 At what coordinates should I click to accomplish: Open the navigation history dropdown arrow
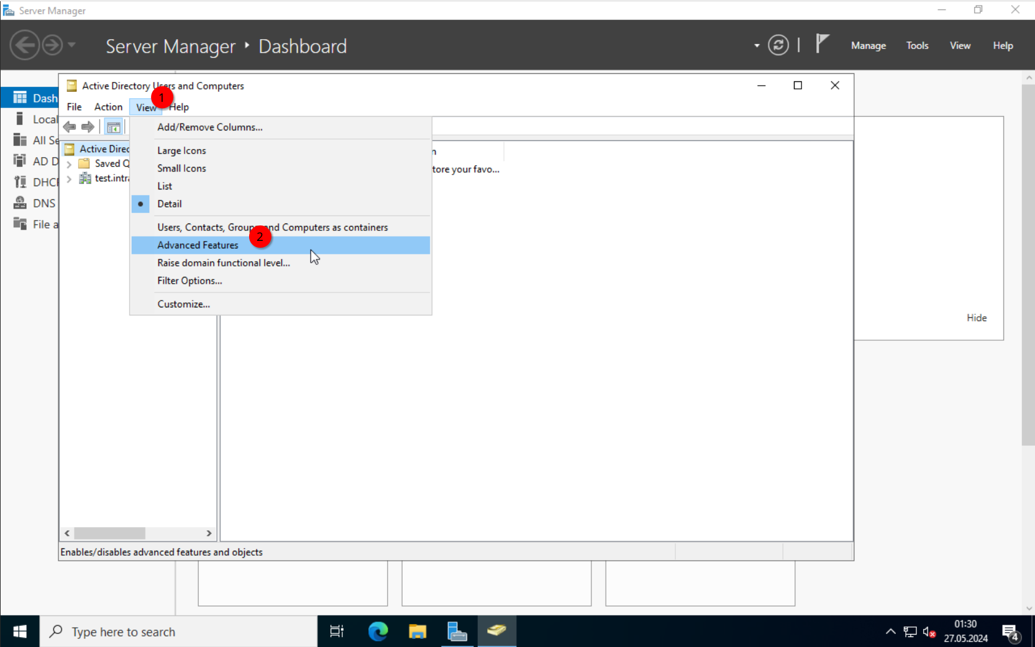[x=71, y=45]
